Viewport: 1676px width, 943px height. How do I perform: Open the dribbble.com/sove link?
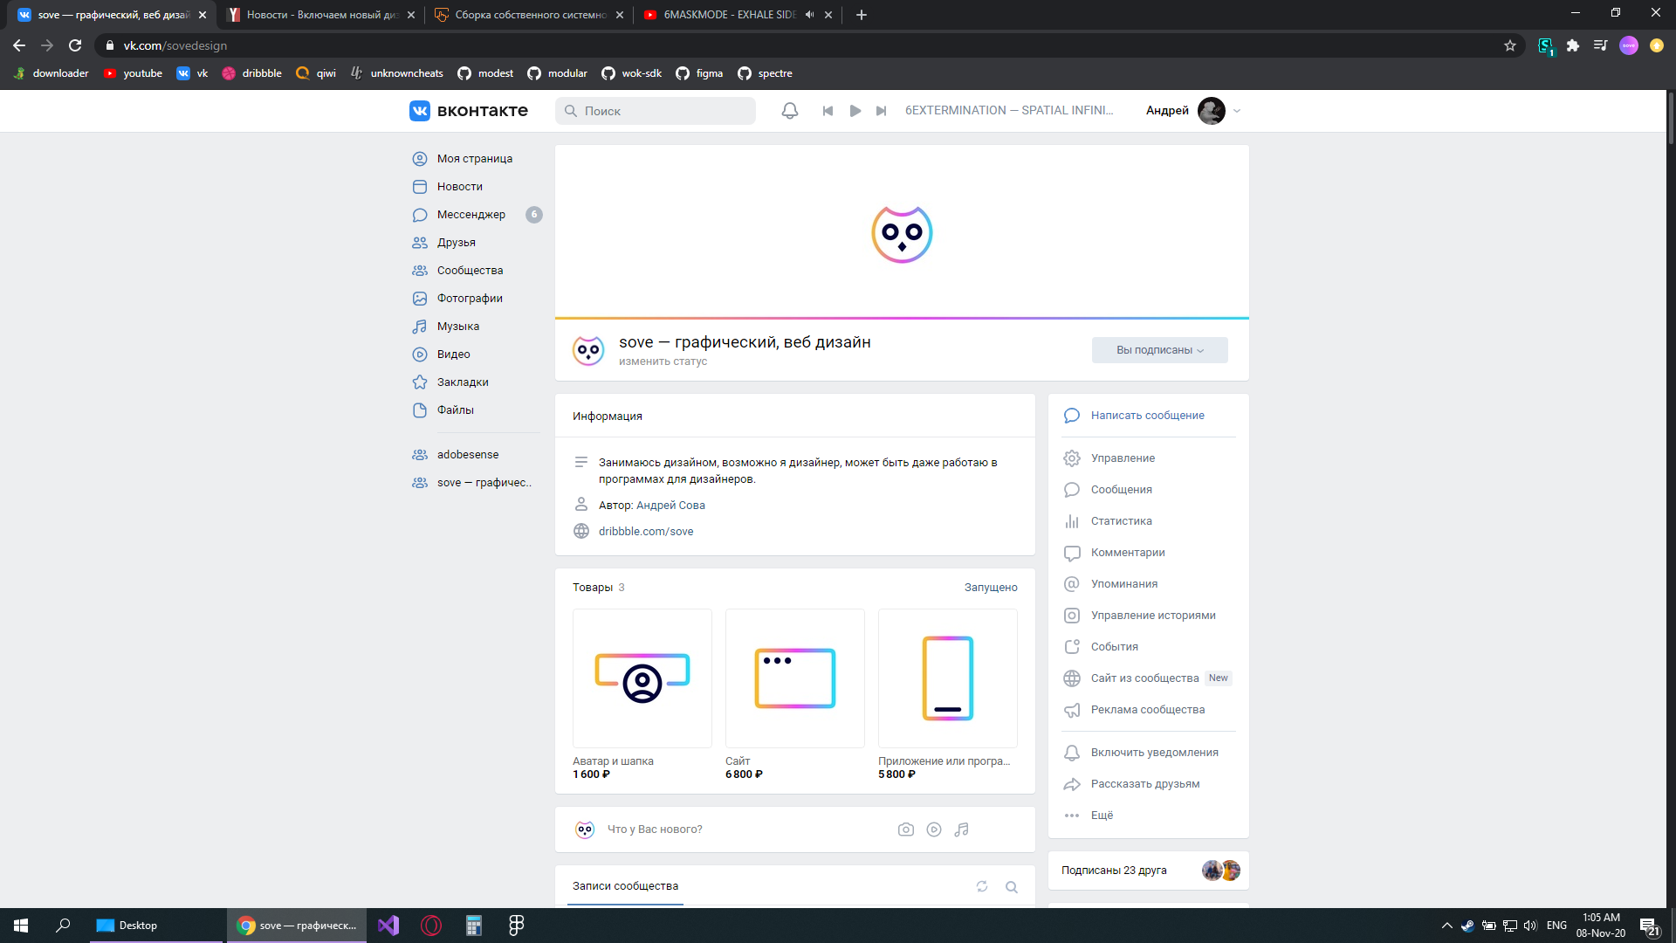click(646, 532)
